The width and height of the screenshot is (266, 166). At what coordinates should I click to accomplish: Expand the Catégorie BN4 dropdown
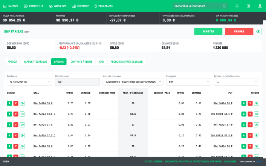[x=188, y=82]
